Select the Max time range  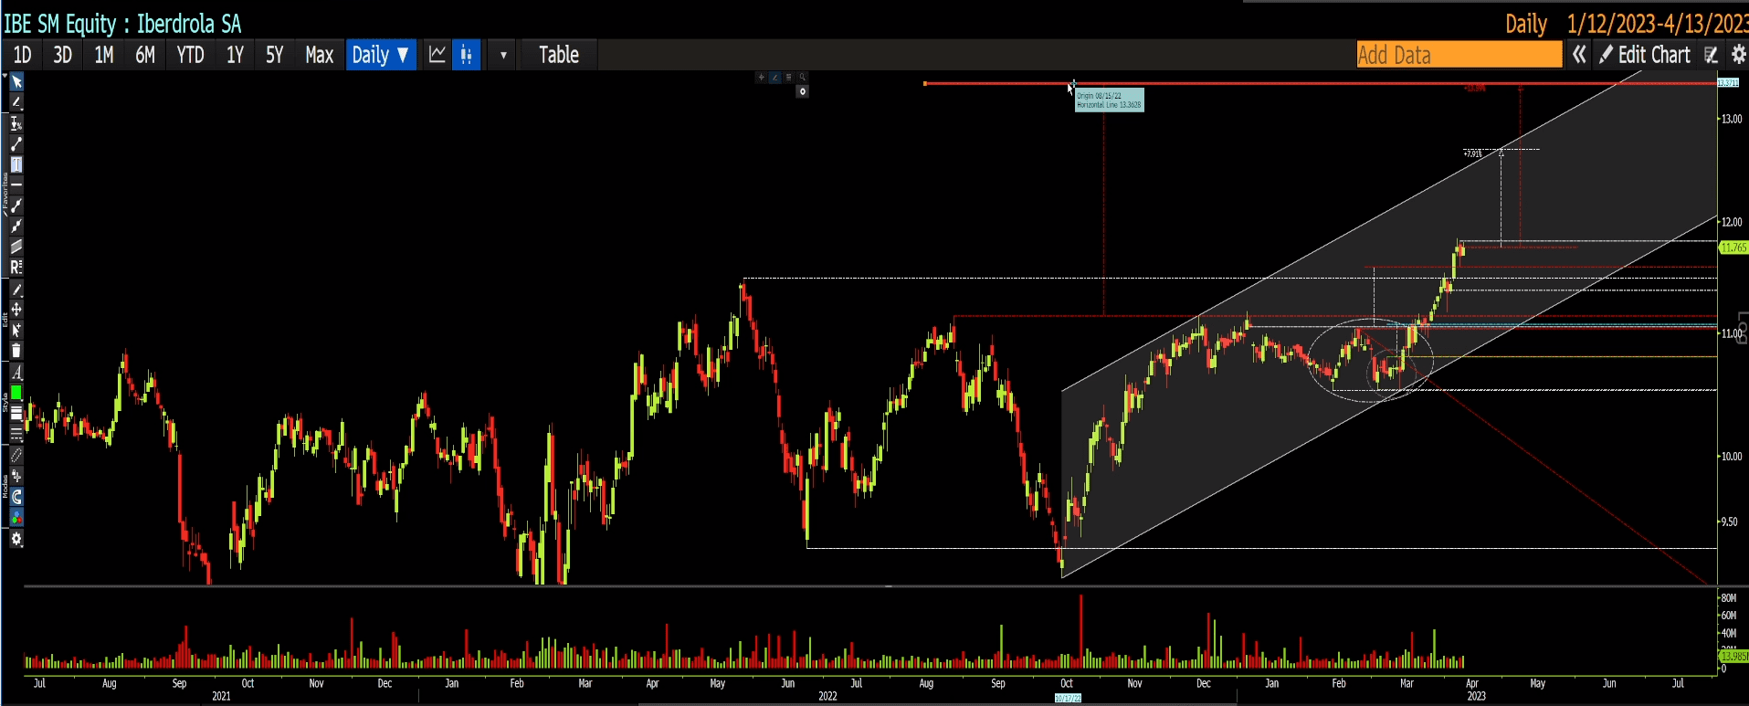pyautogui.click(x=319, y=55)
